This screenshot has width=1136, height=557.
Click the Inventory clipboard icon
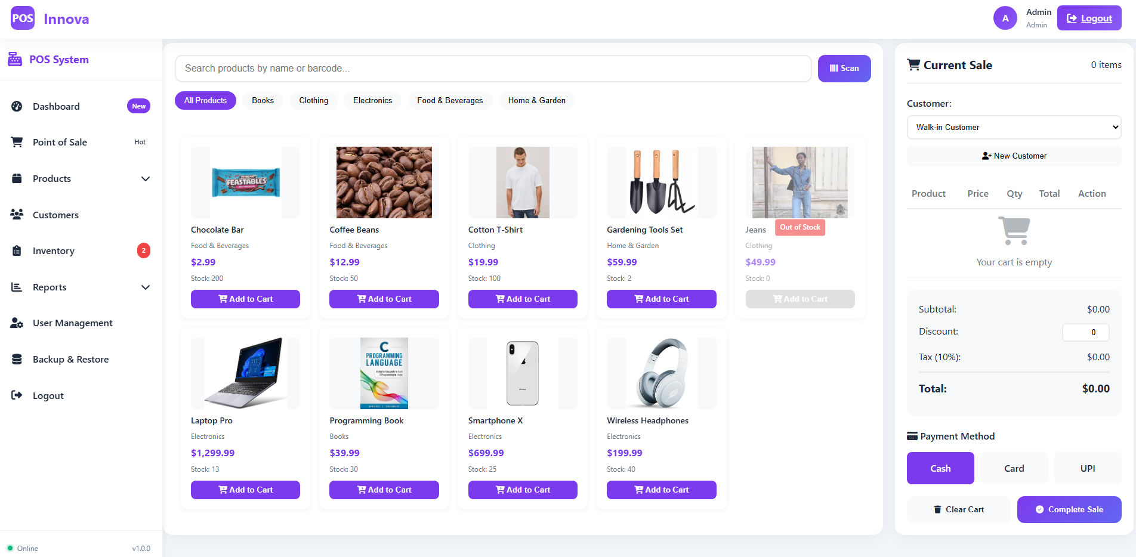pyautogui.click(x=17, y=251)
